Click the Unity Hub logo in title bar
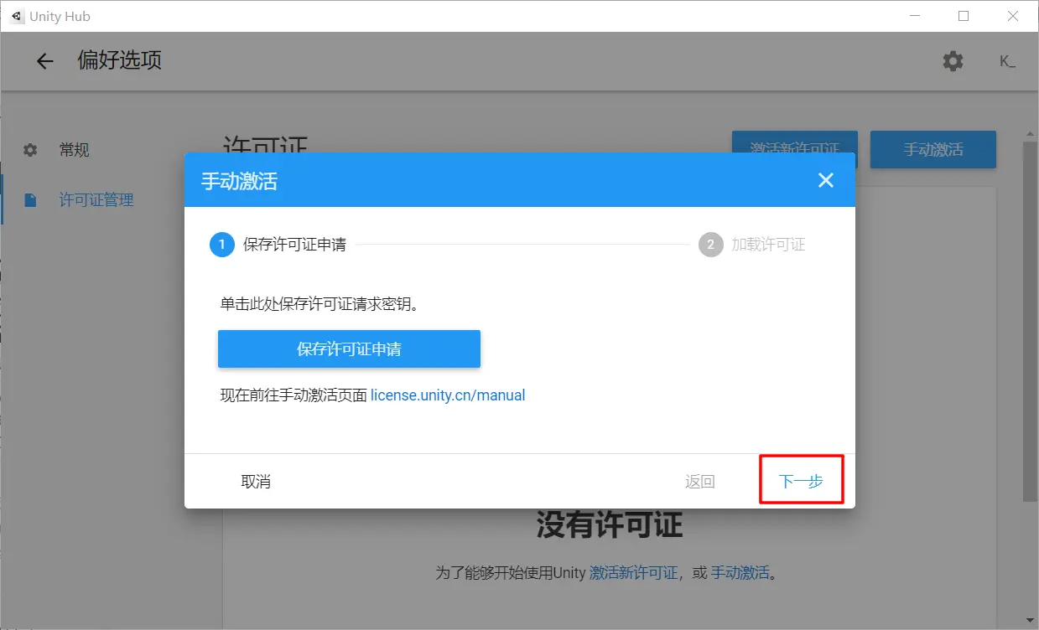Image resolution: width=1039 pixels, height=630 pixels. pyautogui.click(x=17, y=16)
